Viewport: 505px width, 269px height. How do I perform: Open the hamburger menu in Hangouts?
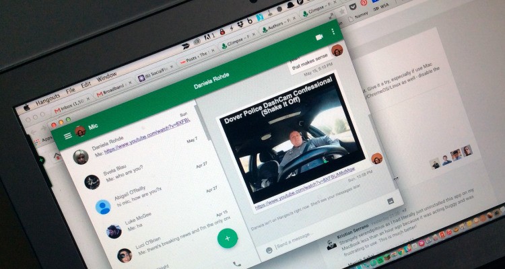[x=67, y=137]
